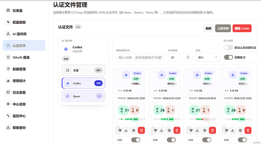The image size is (261, 144).
Task: Check the checkbox on the 4.30 KB card
Action: (x=118, y=75)
